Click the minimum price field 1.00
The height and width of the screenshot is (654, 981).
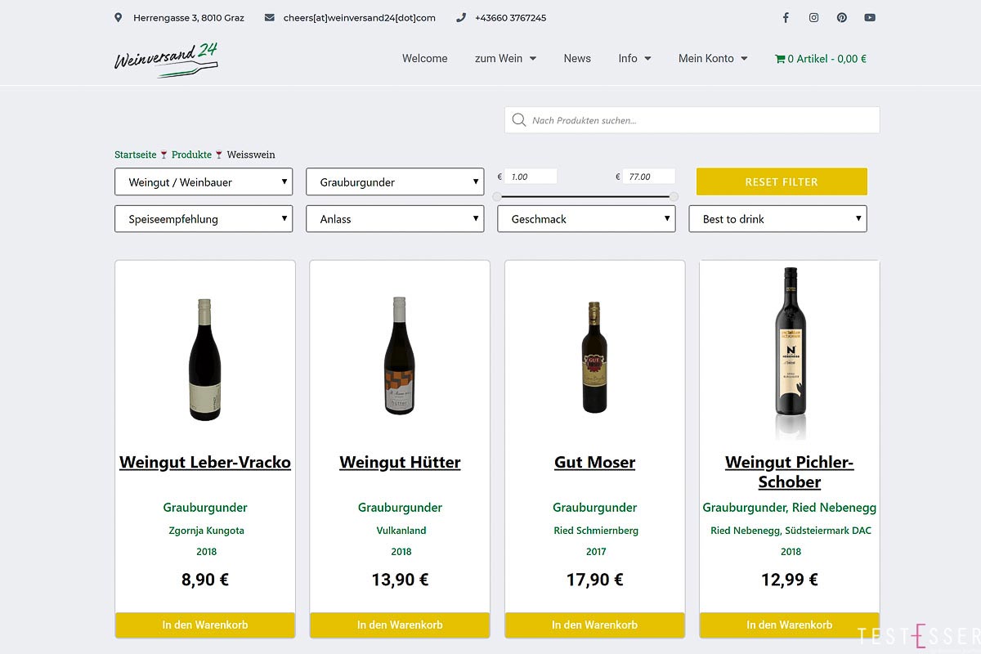tap(531, 177)
